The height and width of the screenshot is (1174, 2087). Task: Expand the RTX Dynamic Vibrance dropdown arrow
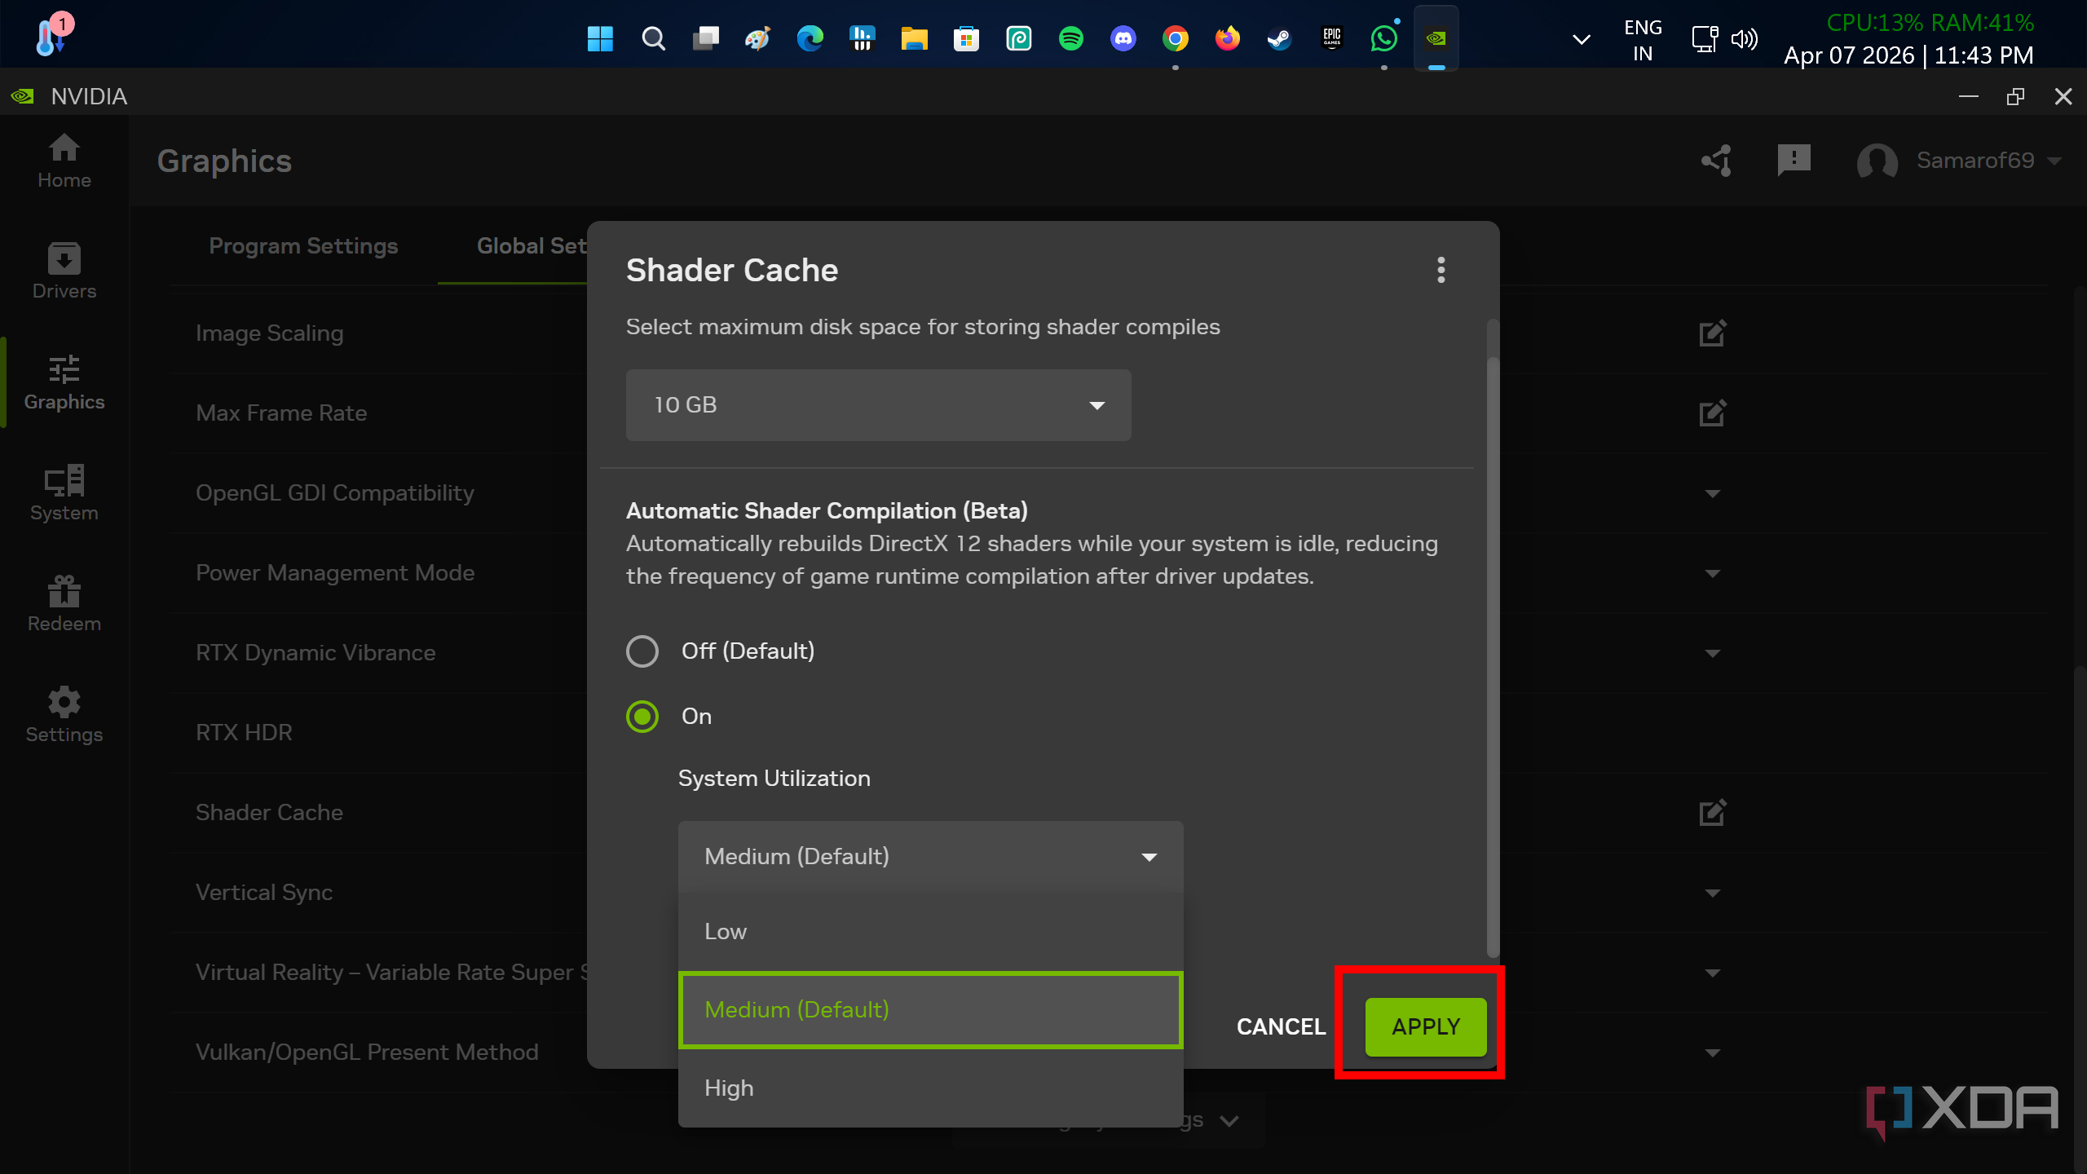[x=1713, y=653]
